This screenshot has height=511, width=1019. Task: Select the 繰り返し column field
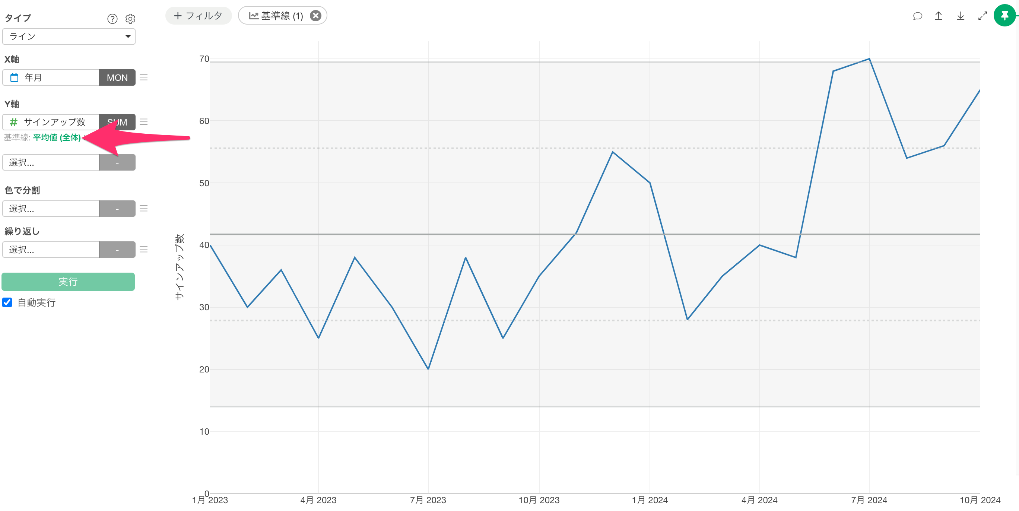51,250
